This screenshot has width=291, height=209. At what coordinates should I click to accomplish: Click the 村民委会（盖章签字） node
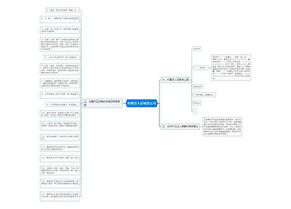pos(204,95)
